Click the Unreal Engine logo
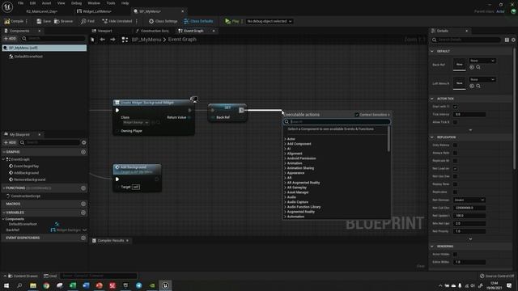This screenshot has width=518, height=291. [x=7, y=6]
